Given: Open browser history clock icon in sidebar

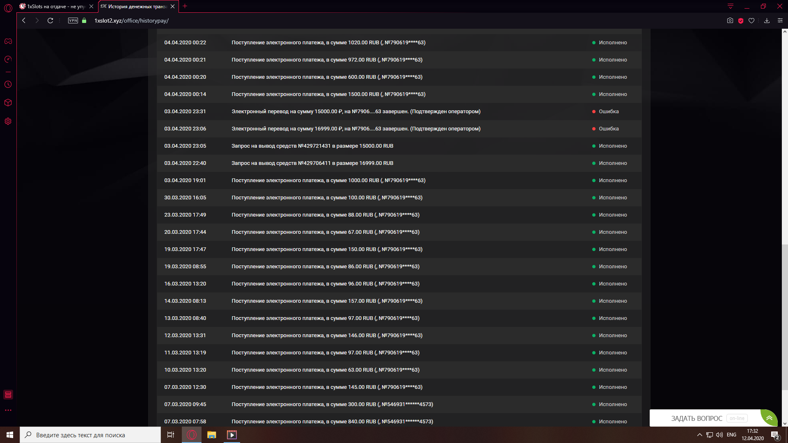Looking at the screenshot, I should click(8, 84).
